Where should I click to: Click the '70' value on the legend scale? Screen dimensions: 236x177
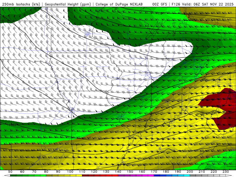[x=34, y=172]
